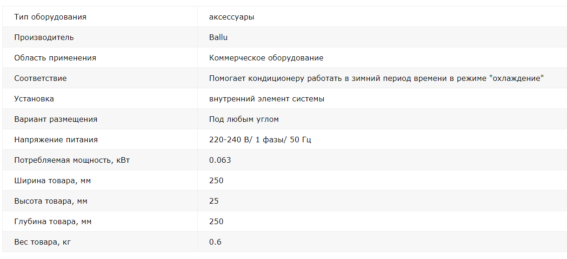
Task: Click the 'Ширина товара, мм' label
Action: 52,181
